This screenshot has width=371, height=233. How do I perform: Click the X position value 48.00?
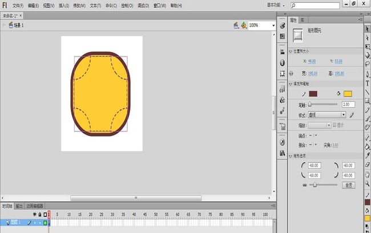pyautogui.click(x=312, y=61)
